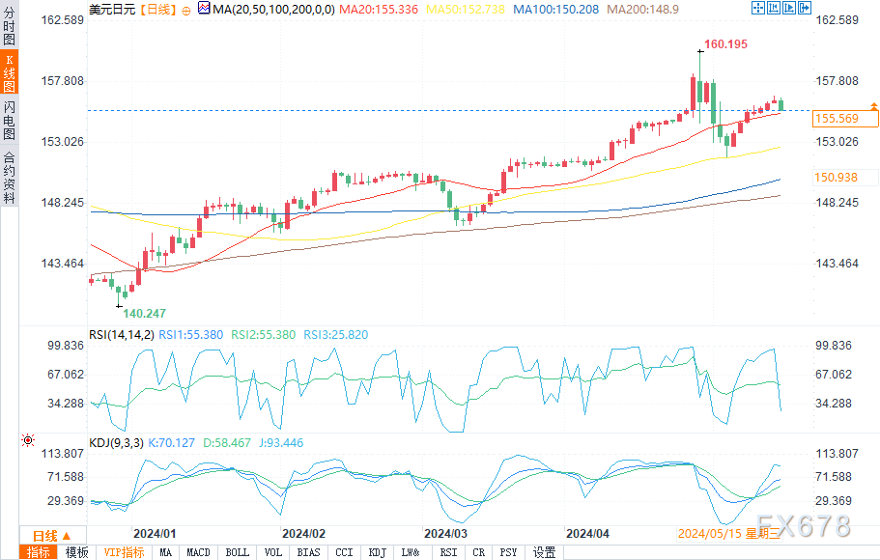Expand the 日线 period dropdown

click(52, 535)
